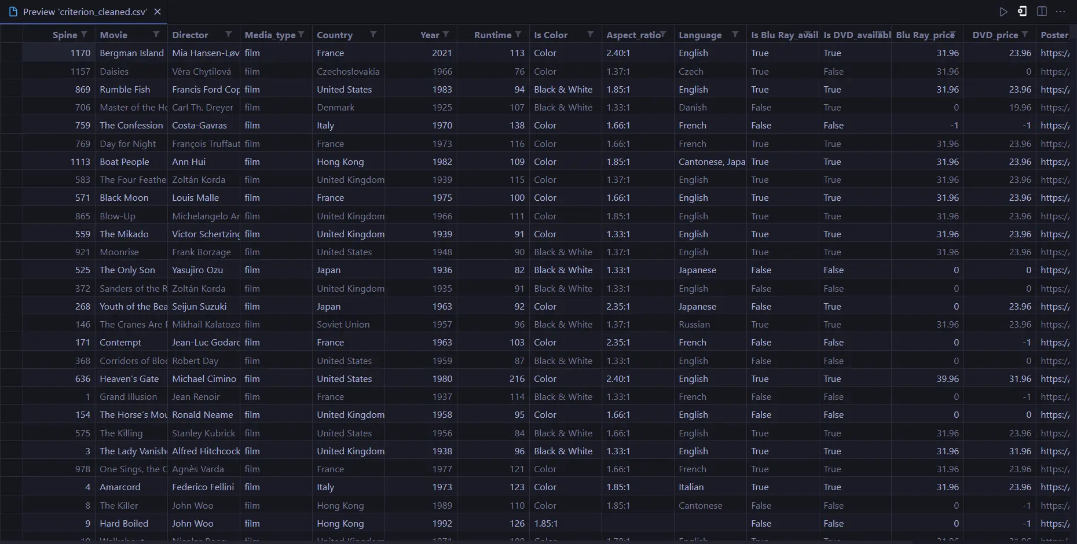Select the 'Soviet Union' country cell

coord(349,324)
